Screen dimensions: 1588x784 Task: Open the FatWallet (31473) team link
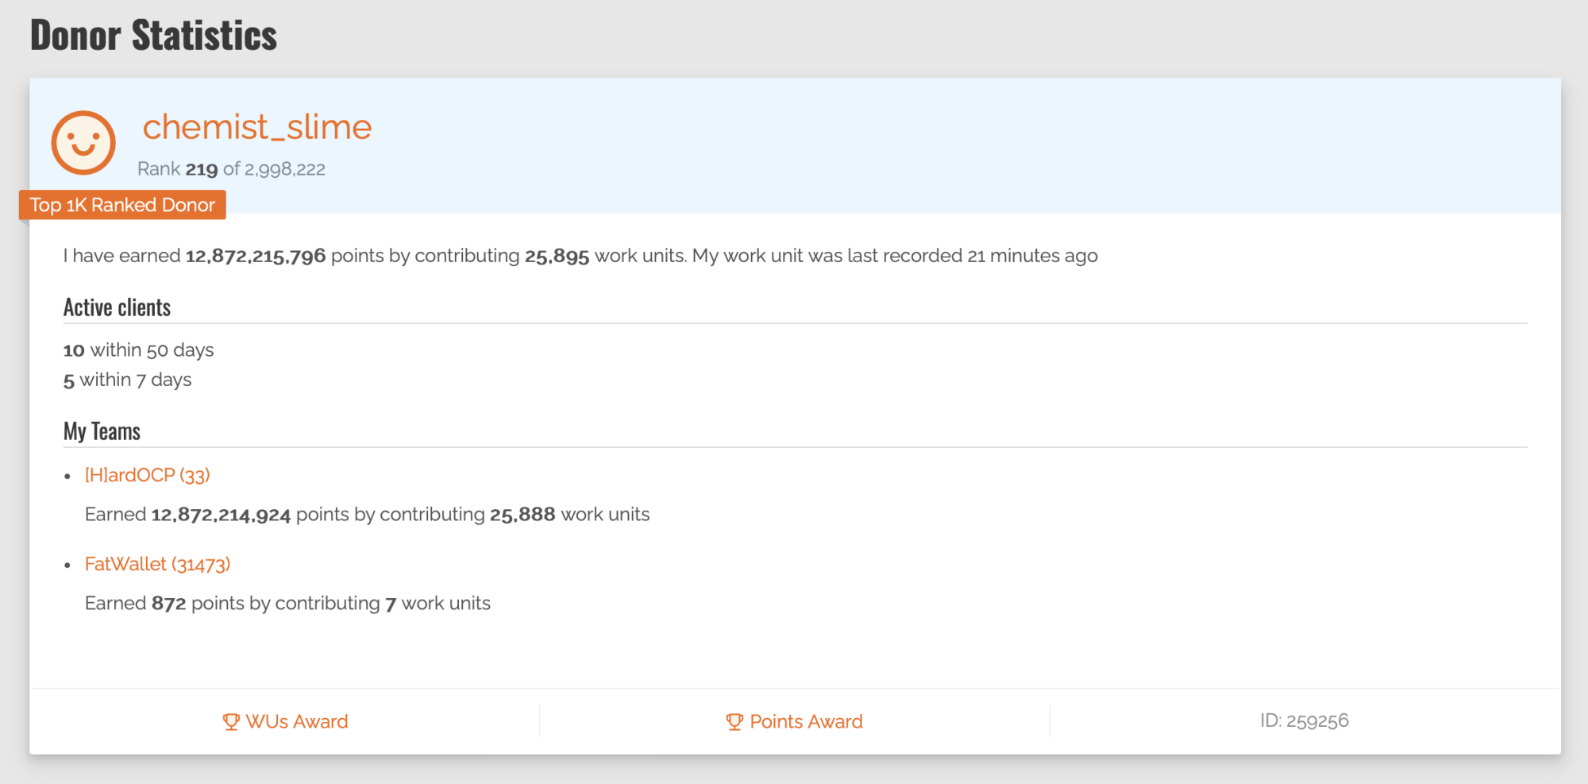(157, 564)
